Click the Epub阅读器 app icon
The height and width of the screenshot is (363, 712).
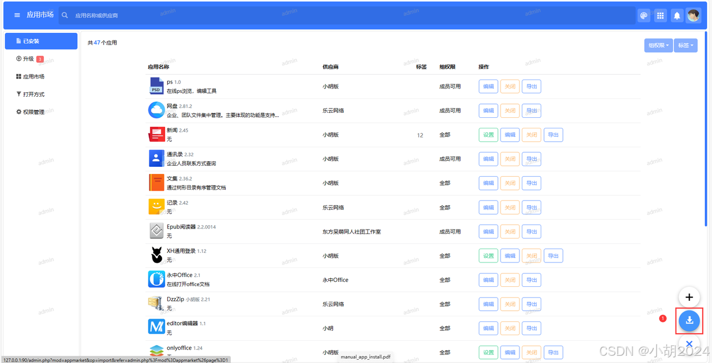click(x=156, y=231)
